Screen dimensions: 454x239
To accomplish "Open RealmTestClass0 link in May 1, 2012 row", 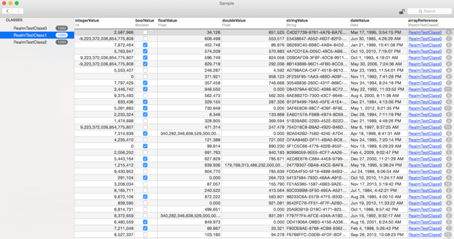I will pyautogui.click(x=425, y=108).
